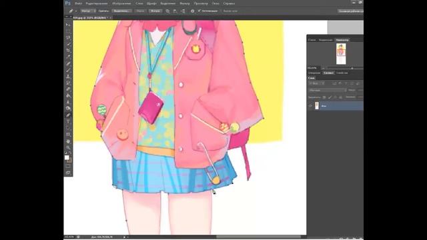Click the background color swatch
The image size is (427, 240).
(x=69, y=161)
